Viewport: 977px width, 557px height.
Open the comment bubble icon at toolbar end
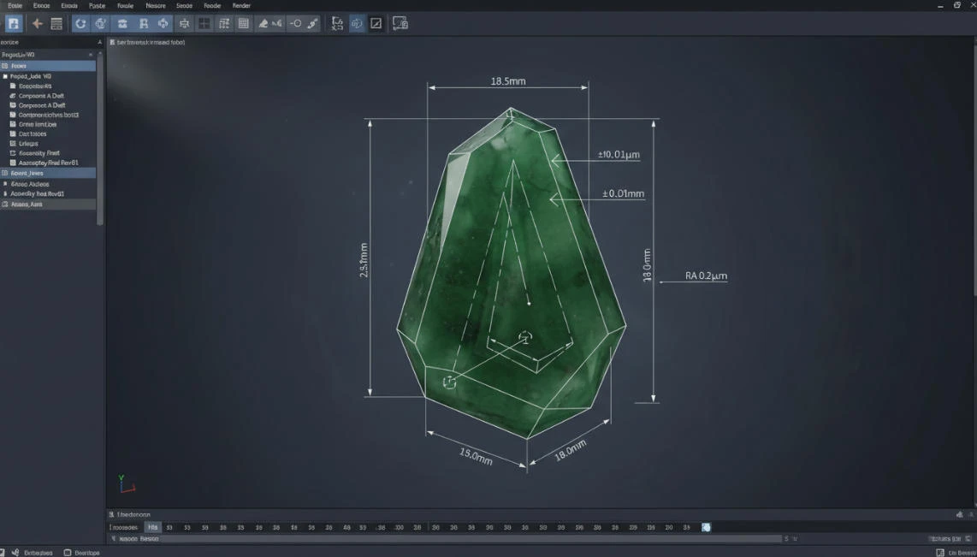point(400,23)
